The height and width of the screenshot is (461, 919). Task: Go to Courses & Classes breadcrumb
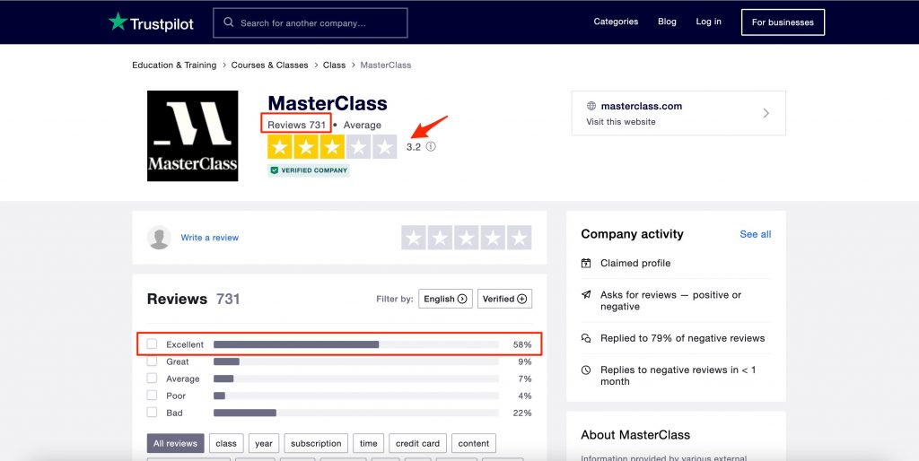[269, 65]
